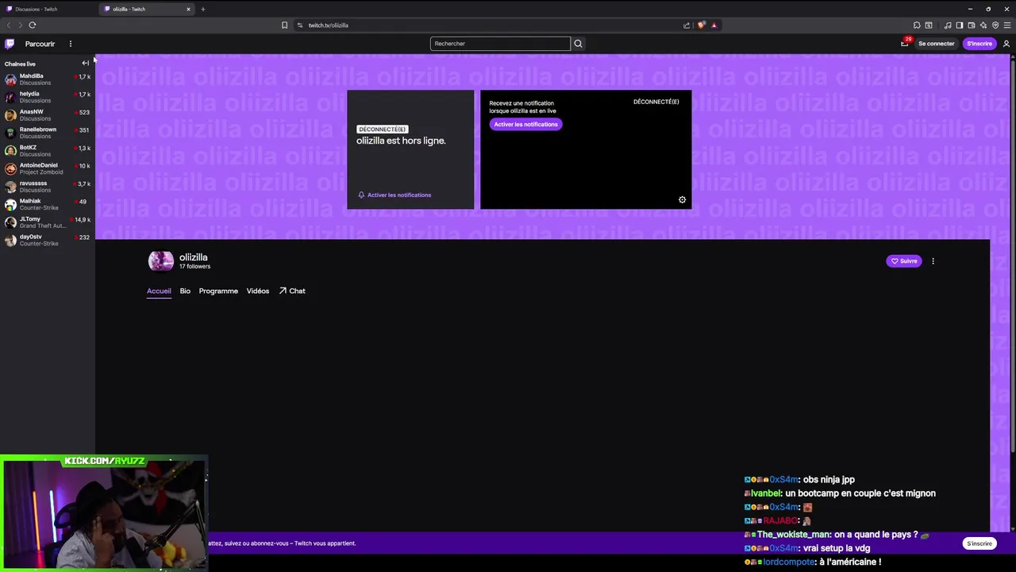Open dayOstv Counter-Strike channel

(48, 240)
